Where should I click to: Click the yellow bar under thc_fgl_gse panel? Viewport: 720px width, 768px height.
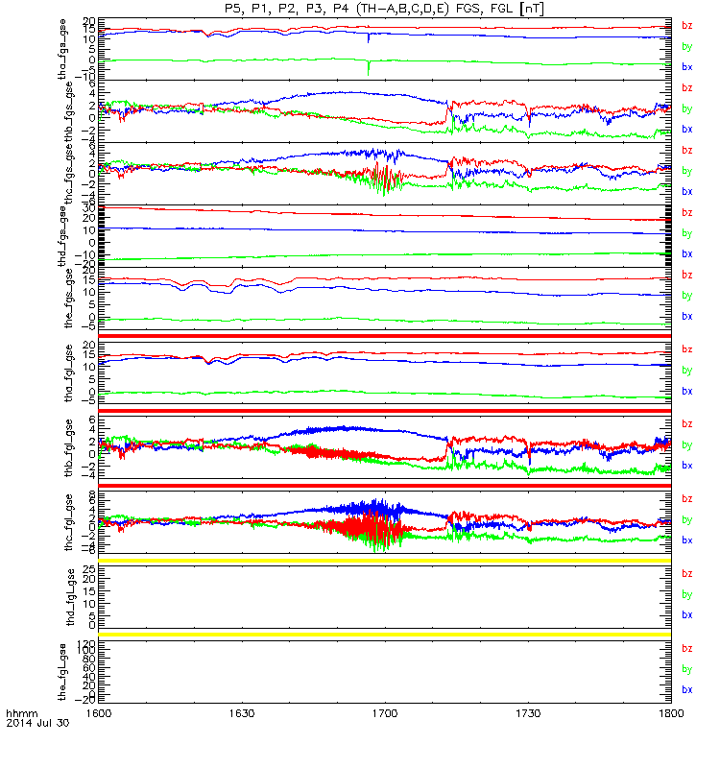[385, 561]
